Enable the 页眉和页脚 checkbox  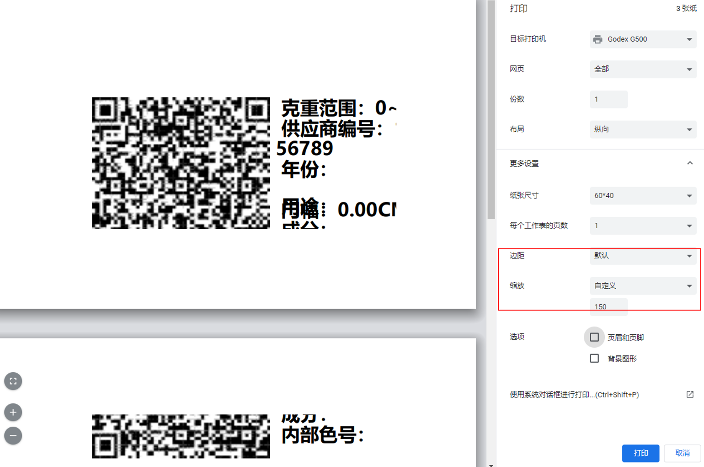(594, 337)
